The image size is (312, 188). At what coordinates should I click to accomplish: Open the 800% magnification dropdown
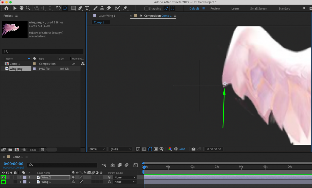[x=96, y=149]
